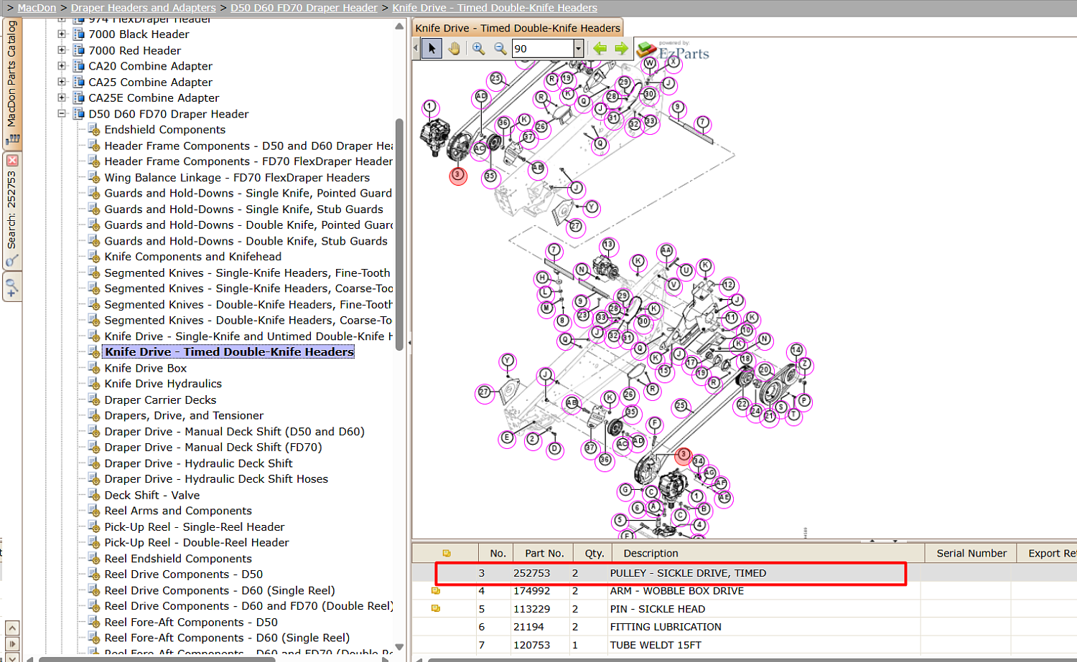Click the Pick-Up Reel - Single-Reel Header page icon
This screenshot has height=662, width=1077.
click(93, 526)
